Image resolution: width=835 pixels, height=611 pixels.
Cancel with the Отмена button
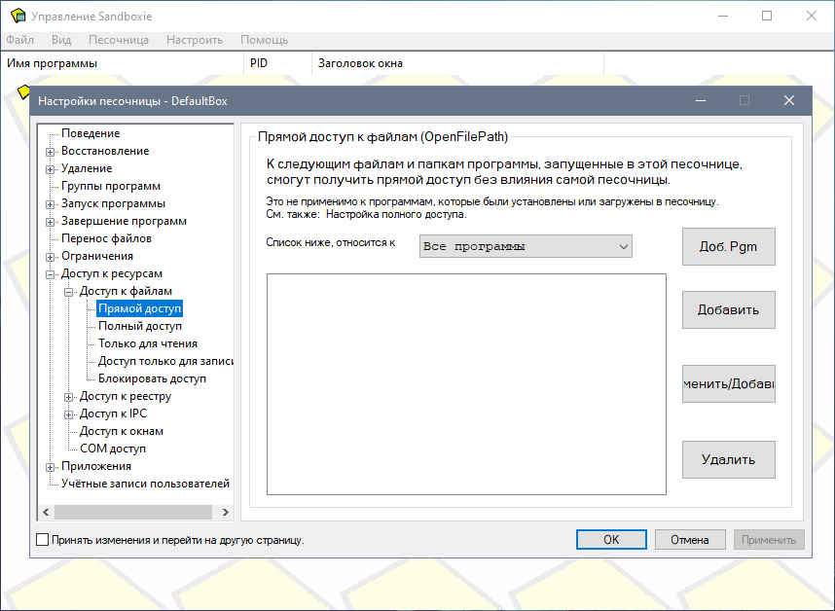[690, 540]
